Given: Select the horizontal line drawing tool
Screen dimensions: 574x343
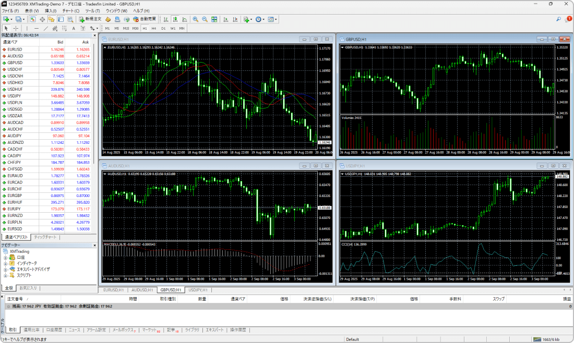Looking at the screenshot, I should pyautogui.click(x=36, y=28).
